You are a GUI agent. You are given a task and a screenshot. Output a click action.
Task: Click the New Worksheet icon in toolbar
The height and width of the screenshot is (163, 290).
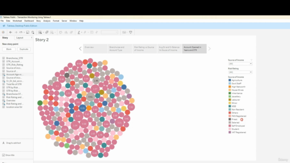coord(40,32)
